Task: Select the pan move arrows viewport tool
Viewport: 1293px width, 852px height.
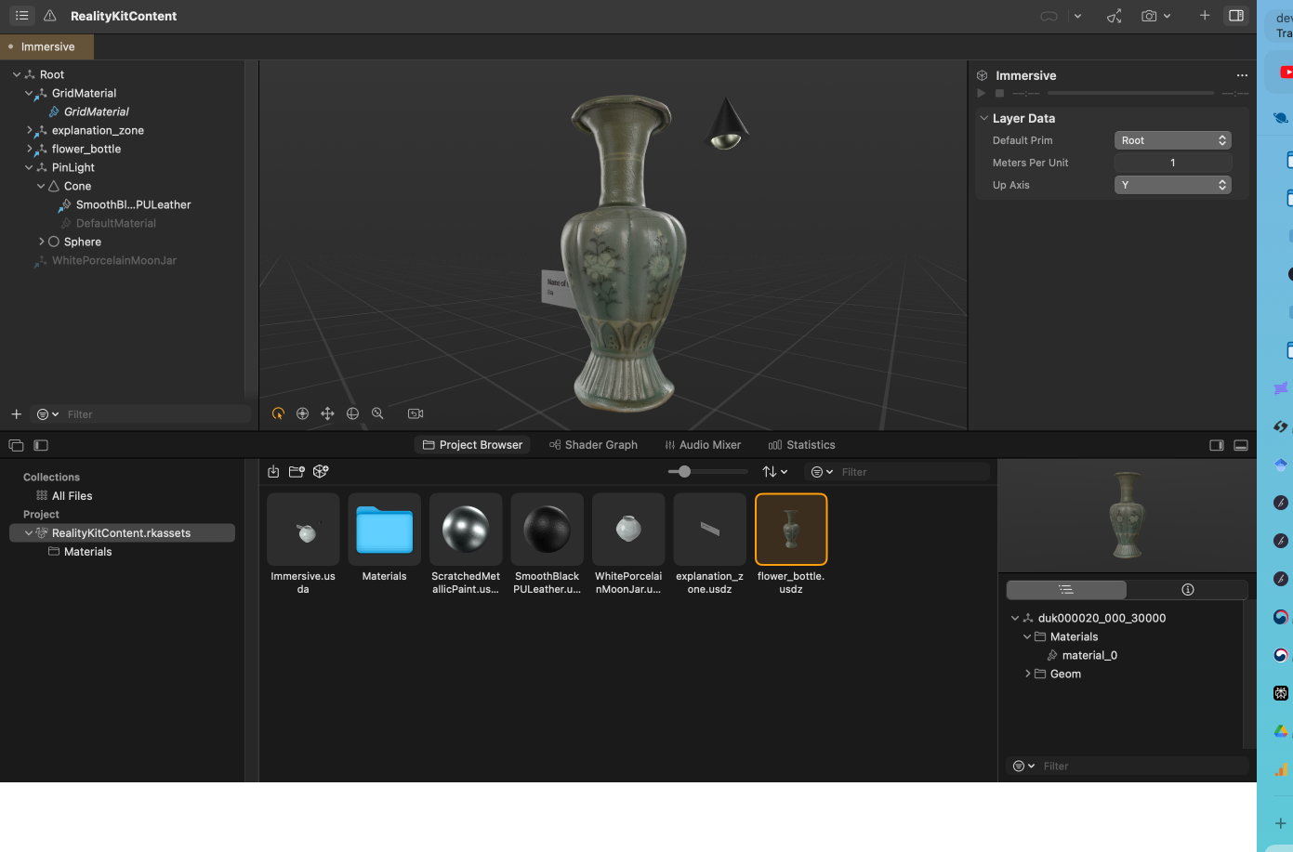Action: 327,413
